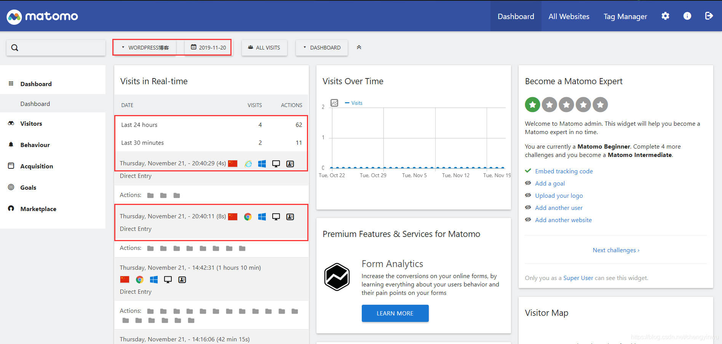Image resolution: width=722 pixels, height=344 pixels.
Task: Open visitor profile icon in 20:40:11 visit
Action: [x=290, y=217]
